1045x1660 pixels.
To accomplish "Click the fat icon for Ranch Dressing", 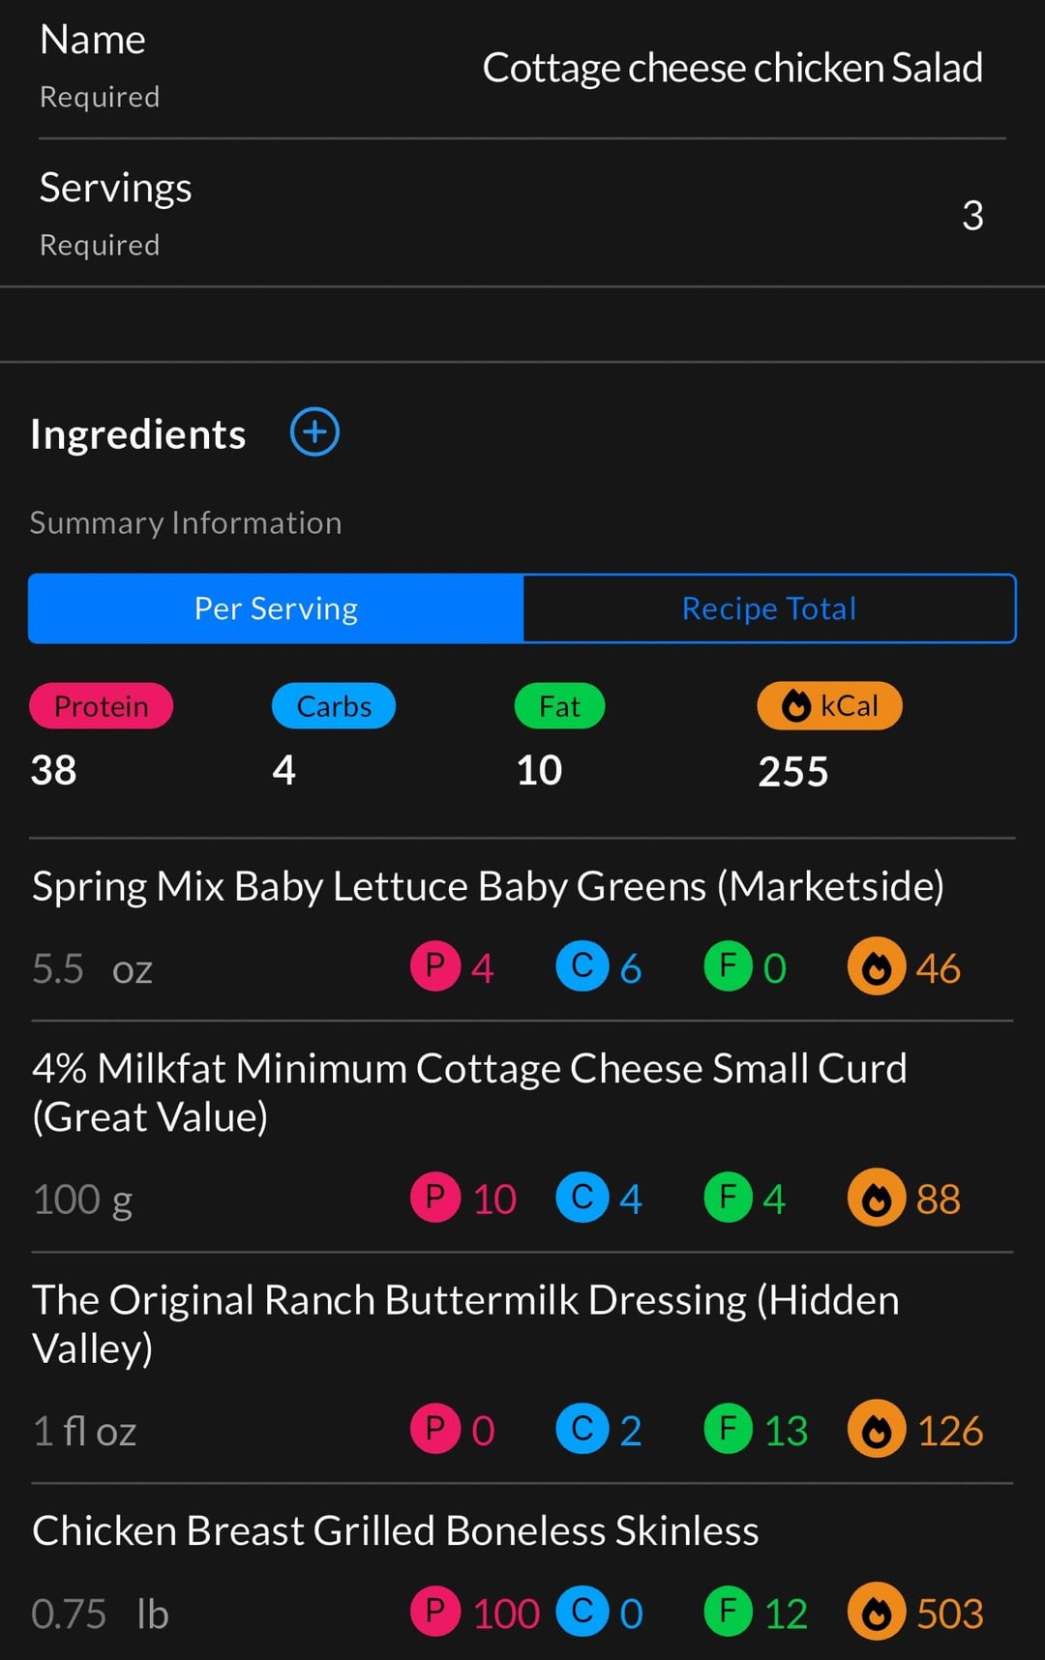I will click(x=729, y=1429).
